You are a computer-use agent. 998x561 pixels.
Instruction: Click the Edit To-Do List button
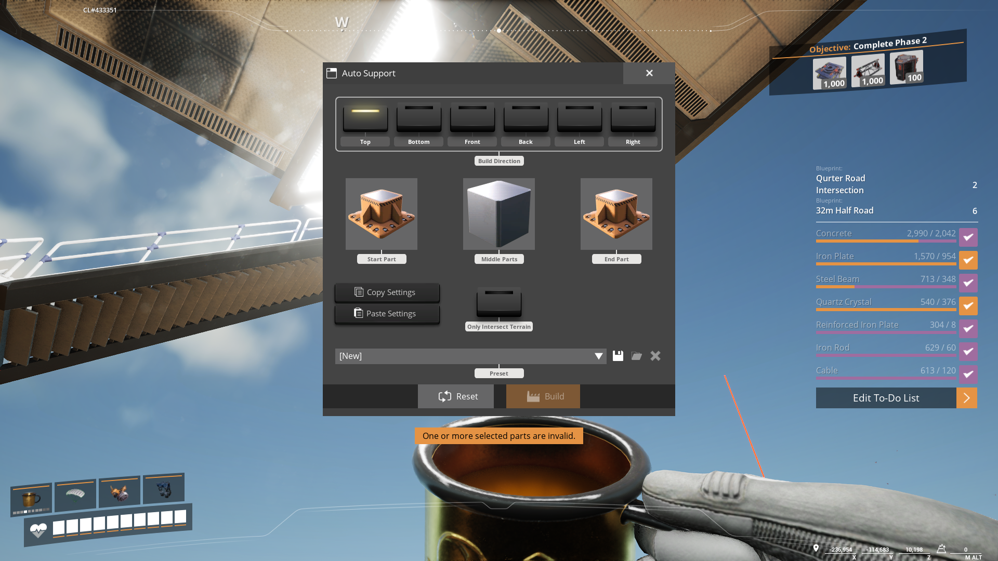pyautogui.click(x=886, y=398)
